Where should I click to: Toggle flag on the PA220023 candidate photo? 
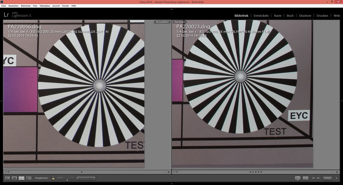[x=174, y=172]
